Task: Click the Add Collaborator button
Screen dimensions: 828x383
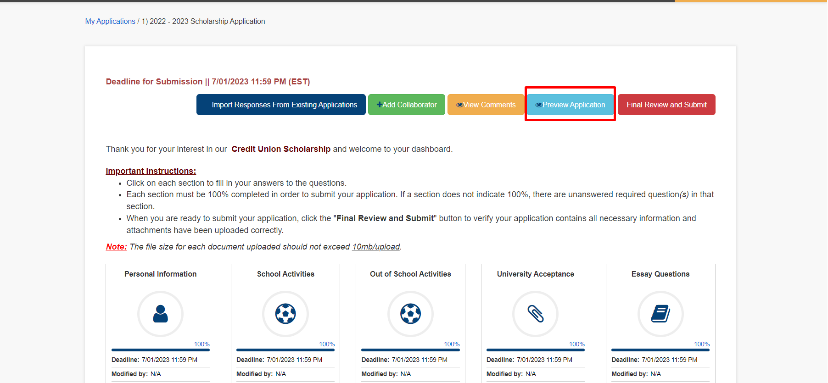Action: 407,105
